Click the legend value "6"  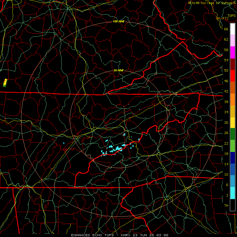tap(227, 185)
